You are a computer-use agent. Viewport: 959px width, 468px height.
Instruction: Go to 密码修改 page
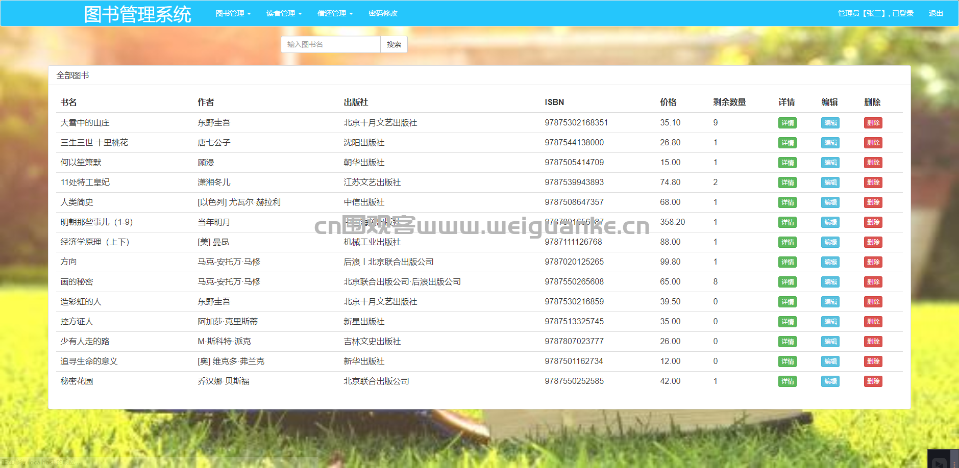[x=383, y=13]
